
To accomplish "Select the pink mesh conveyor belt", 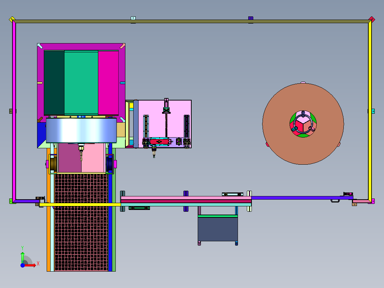I will (81, 222).
